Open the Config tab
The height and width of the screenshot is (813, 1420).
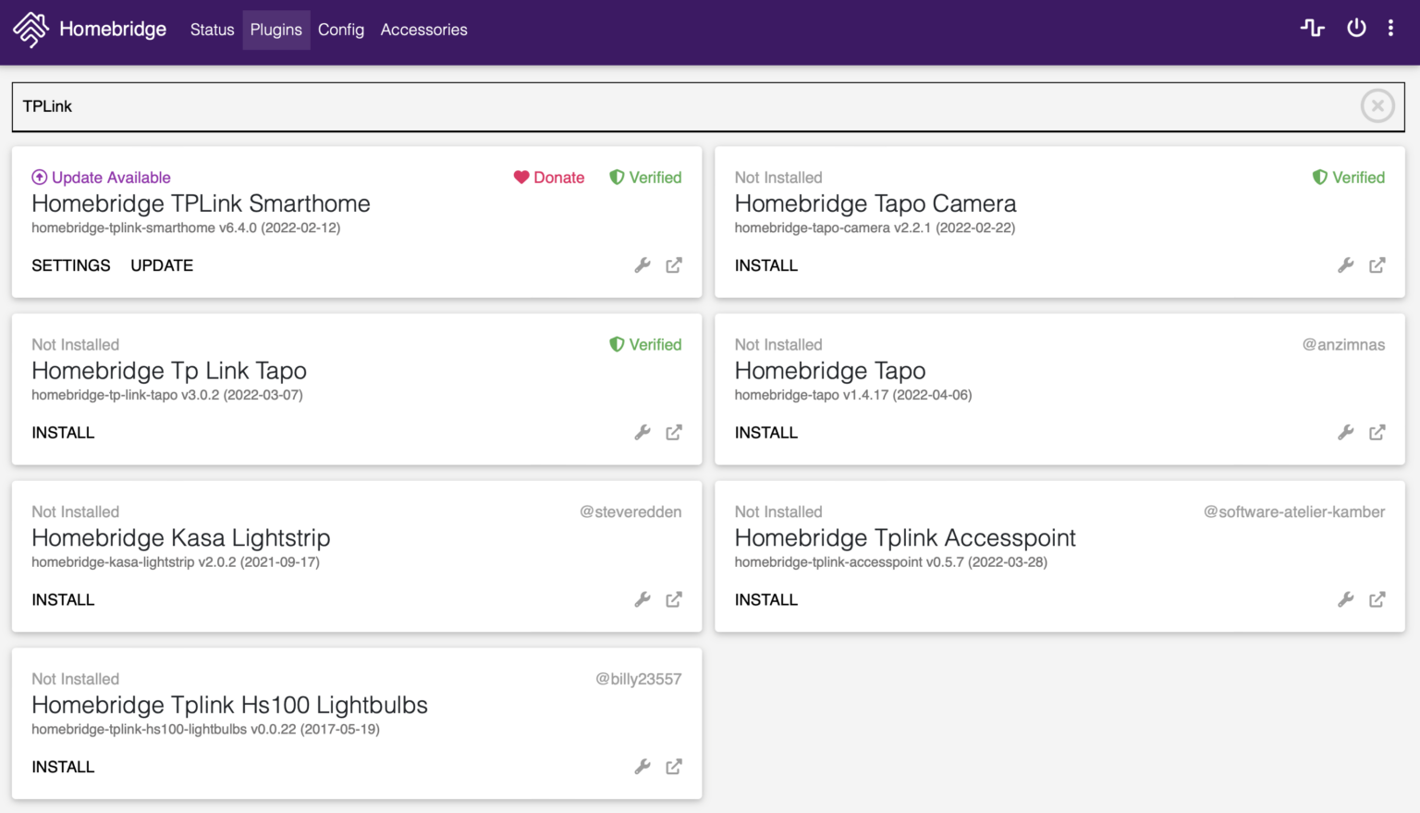[x=341, y=30]
